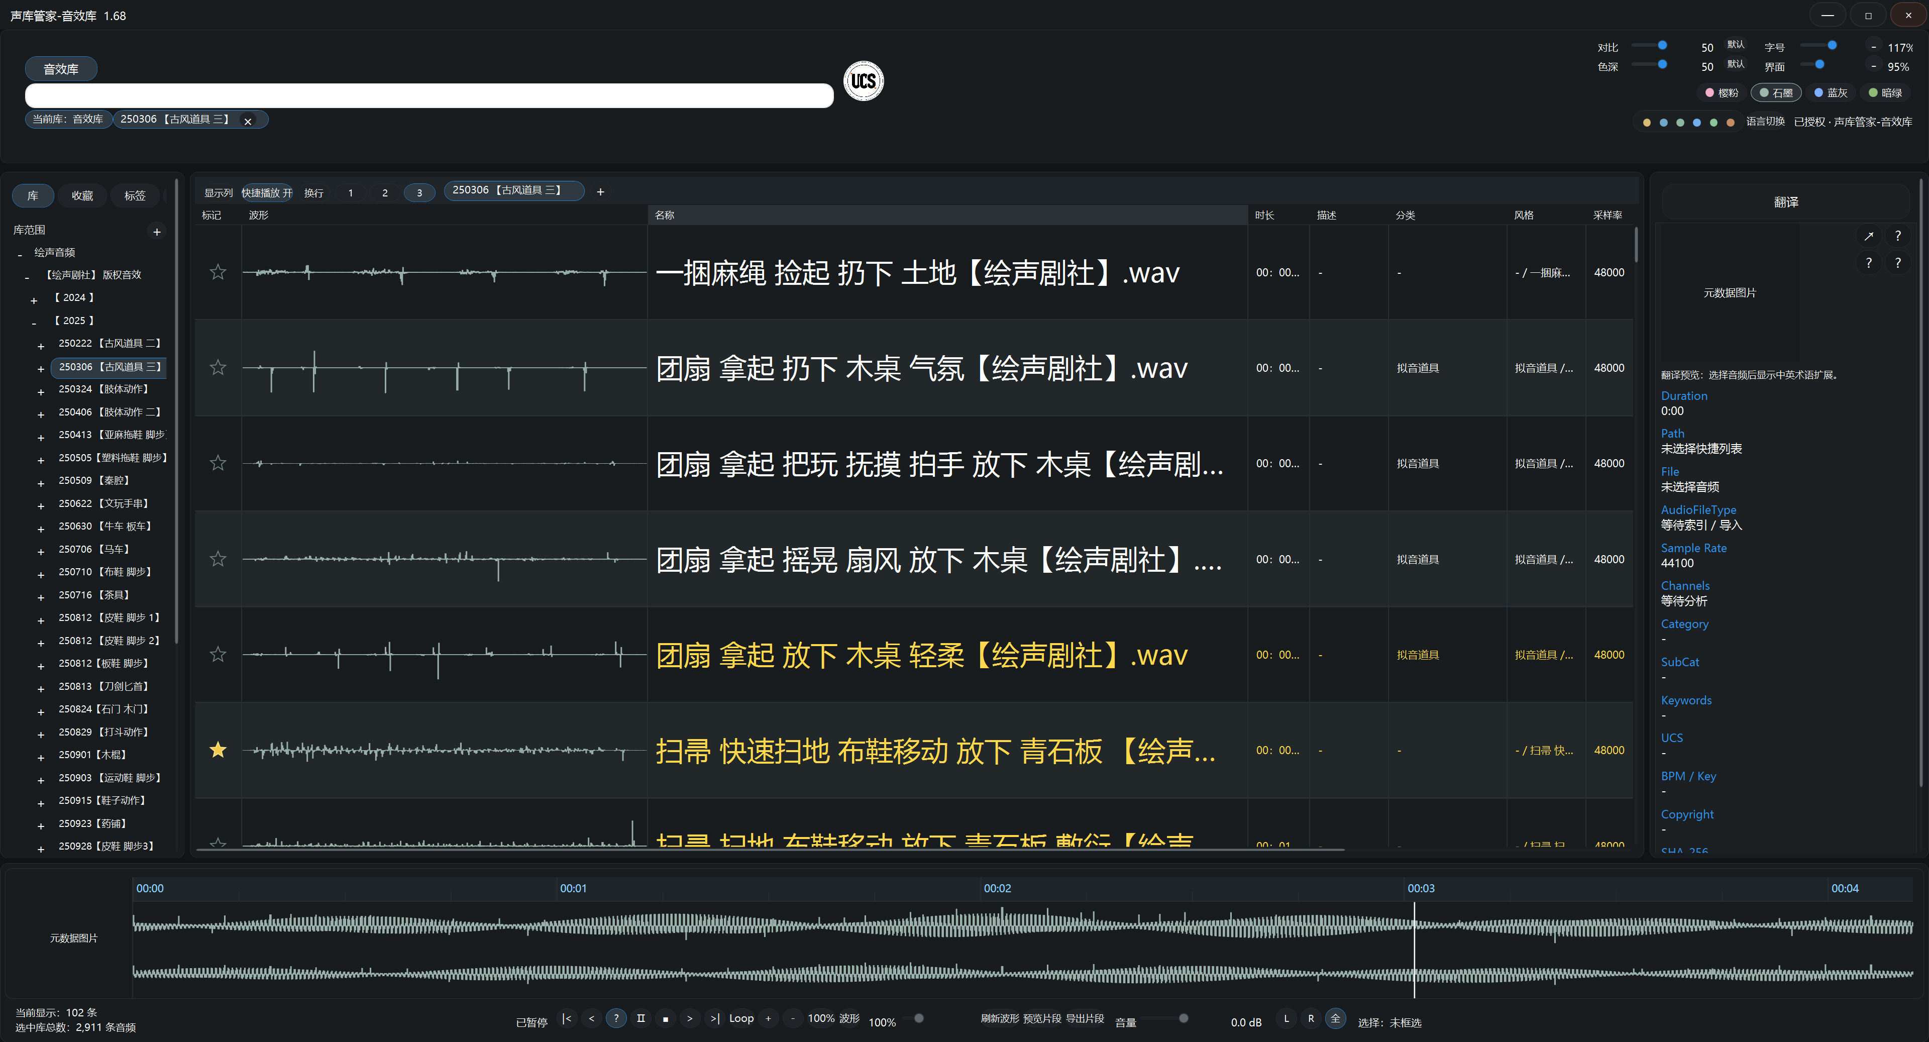Expand 250509【秦腔】 node
Viewport: 1929px width, 1042px height.
41,483
